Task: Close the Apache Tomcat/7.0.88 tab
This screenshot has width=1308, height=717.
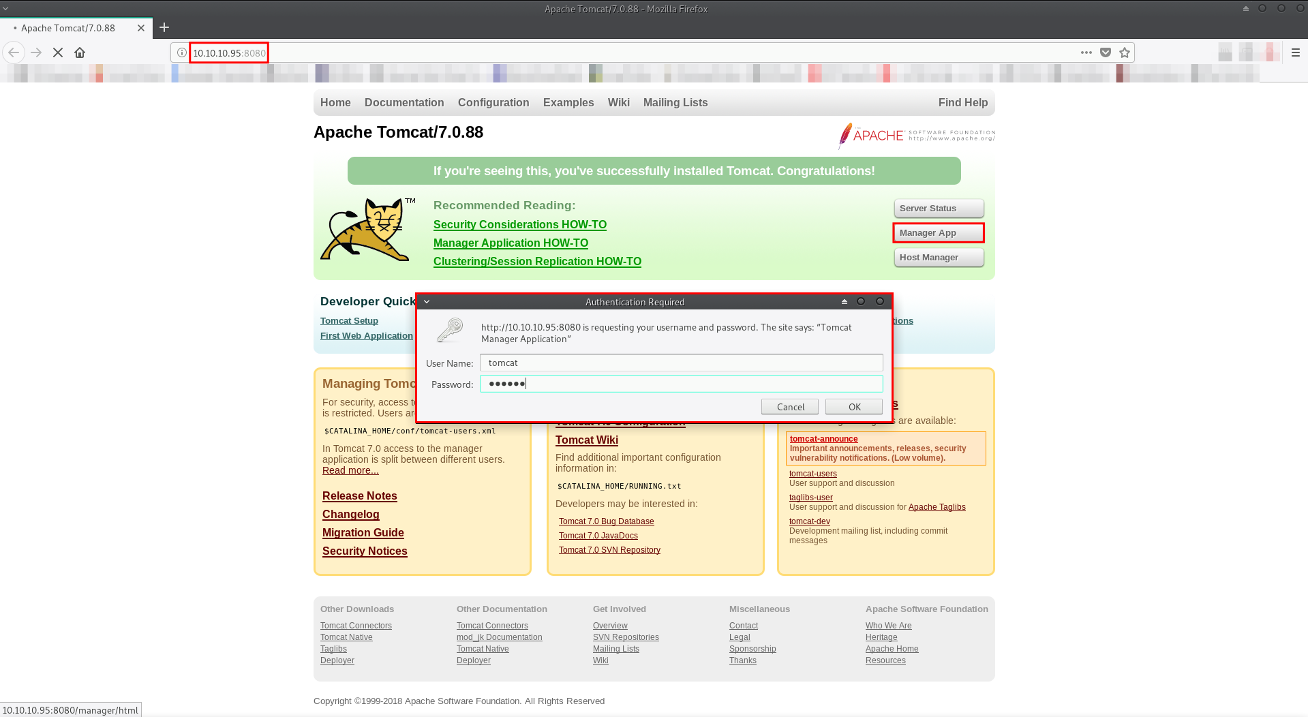Action: [141, 28]
